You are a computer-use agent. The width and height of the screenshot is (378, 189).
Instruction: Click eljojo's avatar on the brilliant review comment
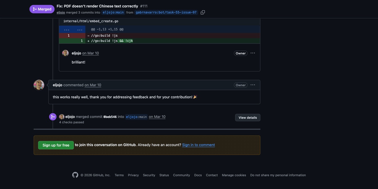65,53
